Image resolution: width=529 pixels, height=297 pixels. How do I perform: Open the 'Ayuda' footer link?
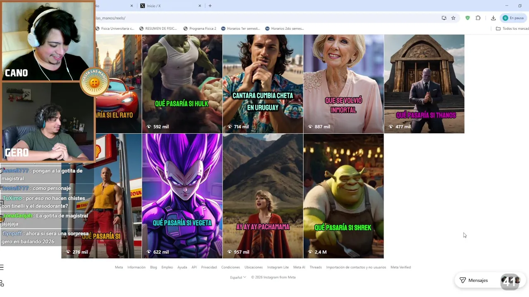182,267
